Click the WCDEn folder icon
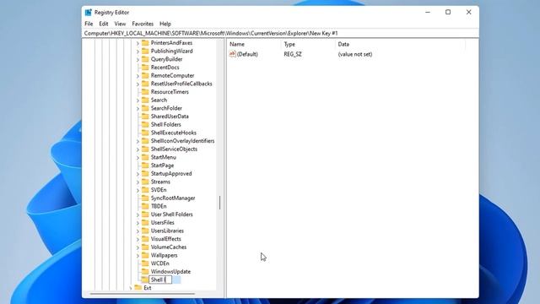The image size is (540, 304). (145, 263)
